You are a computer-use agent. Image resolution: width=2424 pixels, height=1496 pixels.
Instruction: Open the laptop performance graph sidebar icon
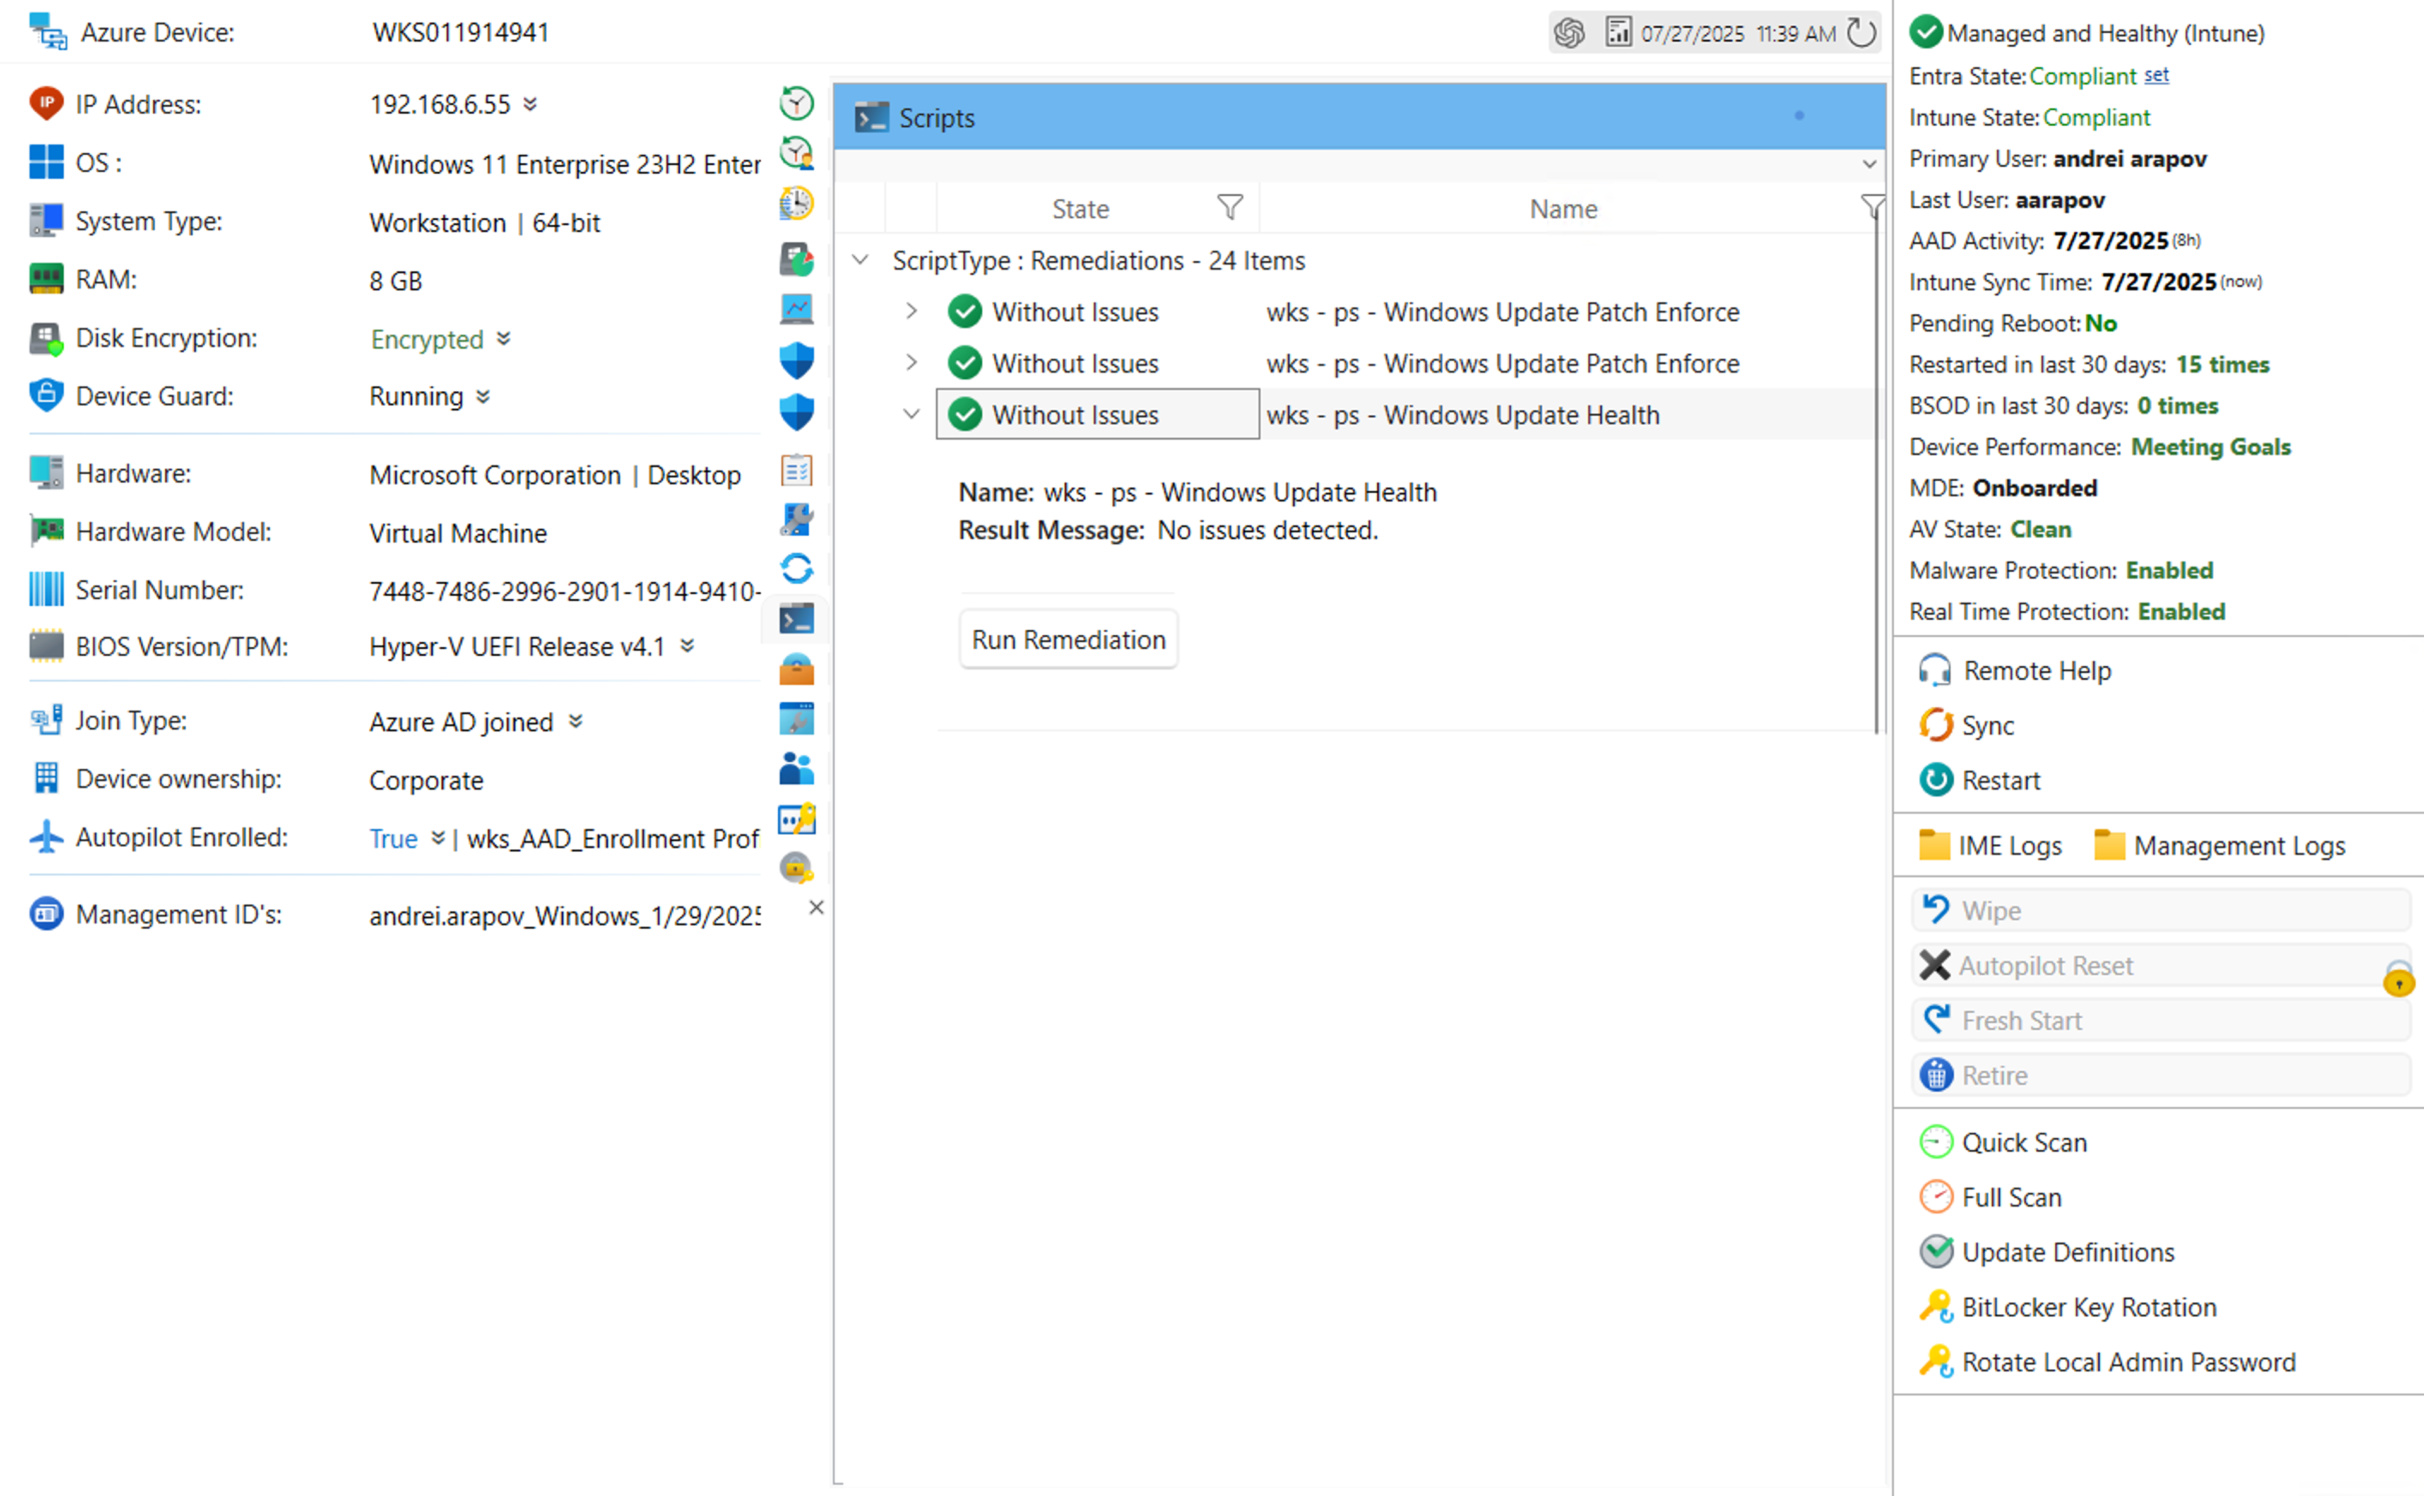point(797,310)
